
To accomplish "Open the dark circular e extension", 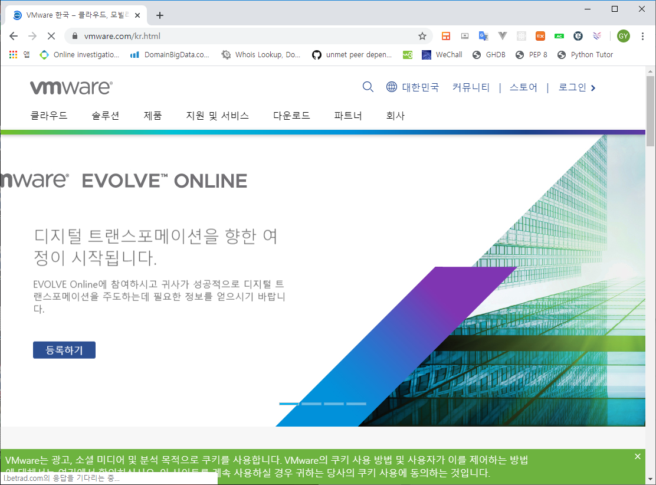I will tap(578, 36).
